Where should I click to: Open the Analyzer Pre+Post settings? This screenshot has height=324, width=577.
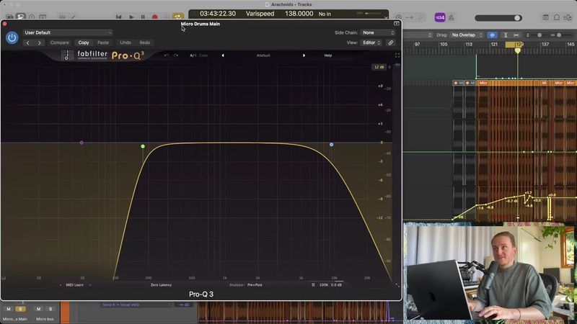pyautogui.click(x=255, y=285)
